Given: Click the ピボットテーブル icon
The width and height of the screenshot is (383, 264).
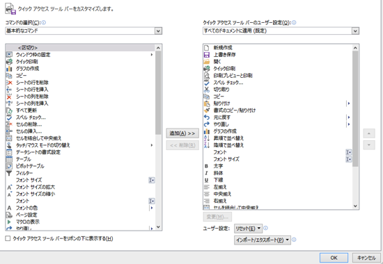Looking at the screenshot, I should click(9, 166).
